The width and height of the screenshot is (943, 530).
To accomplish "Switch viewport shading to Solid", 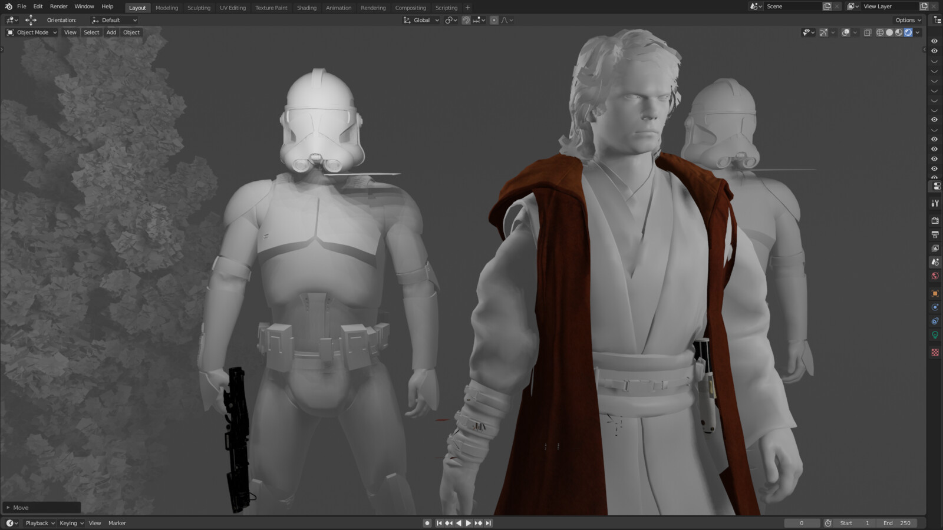I will click(x=889, y=32).
